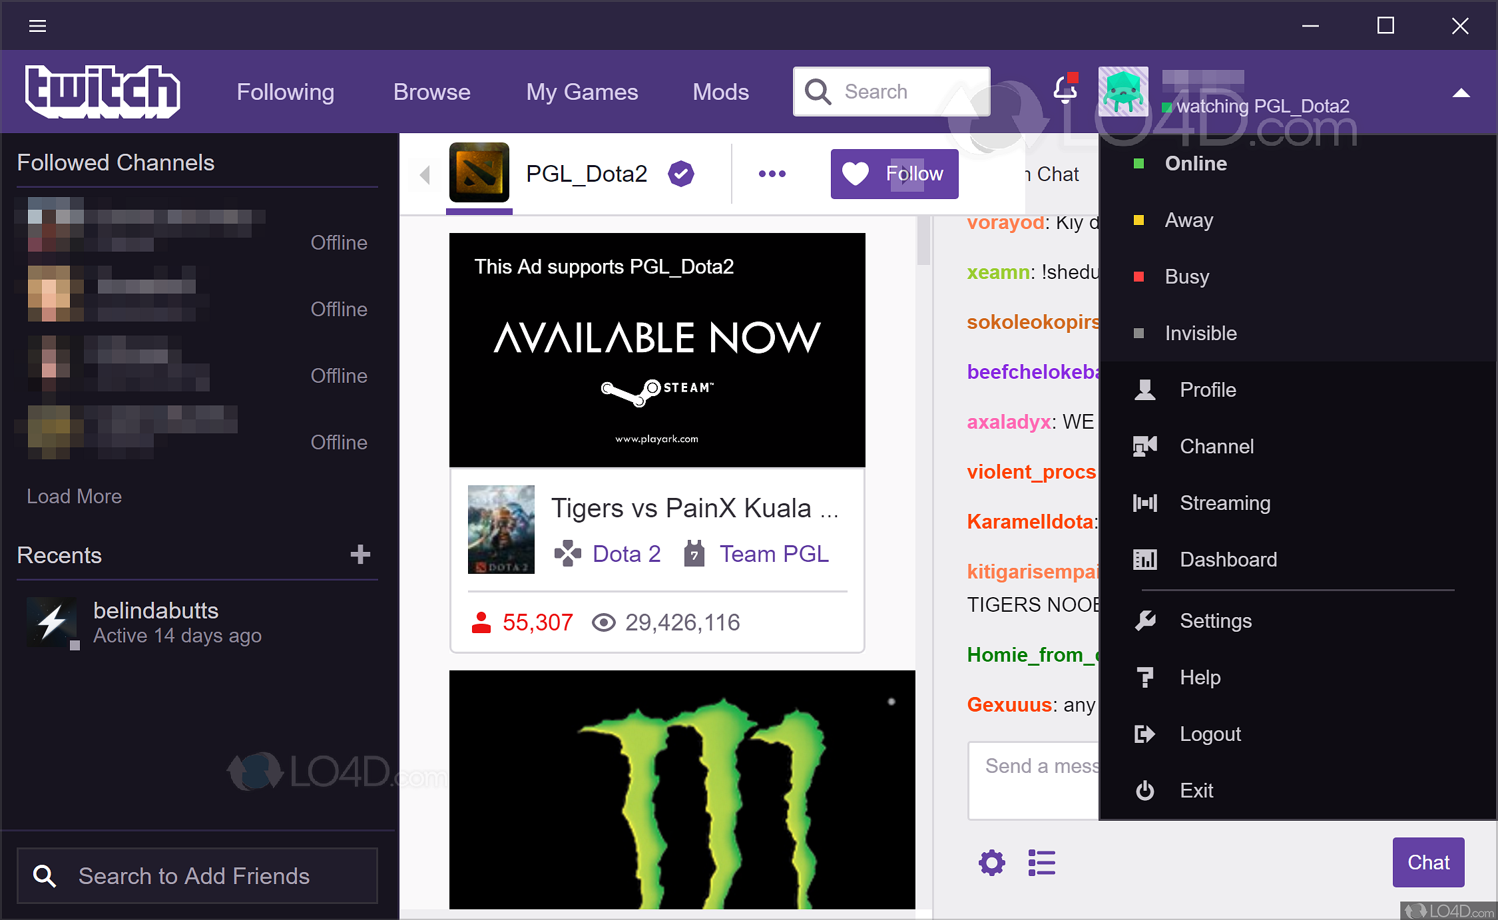The width and height of the screenshot is (1498, 920).
Task: Click the user avatar icon
Action: (x=1123, y=91)
